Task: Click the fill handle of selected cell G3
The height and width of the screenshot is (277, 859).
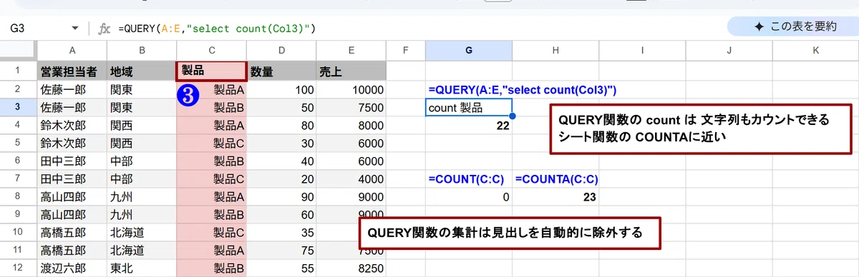Action: point(513,116)
